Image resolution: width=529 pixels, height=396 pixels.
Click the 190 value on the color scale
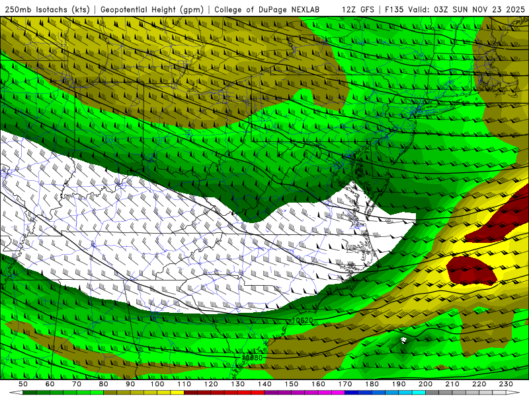point(399,384)
